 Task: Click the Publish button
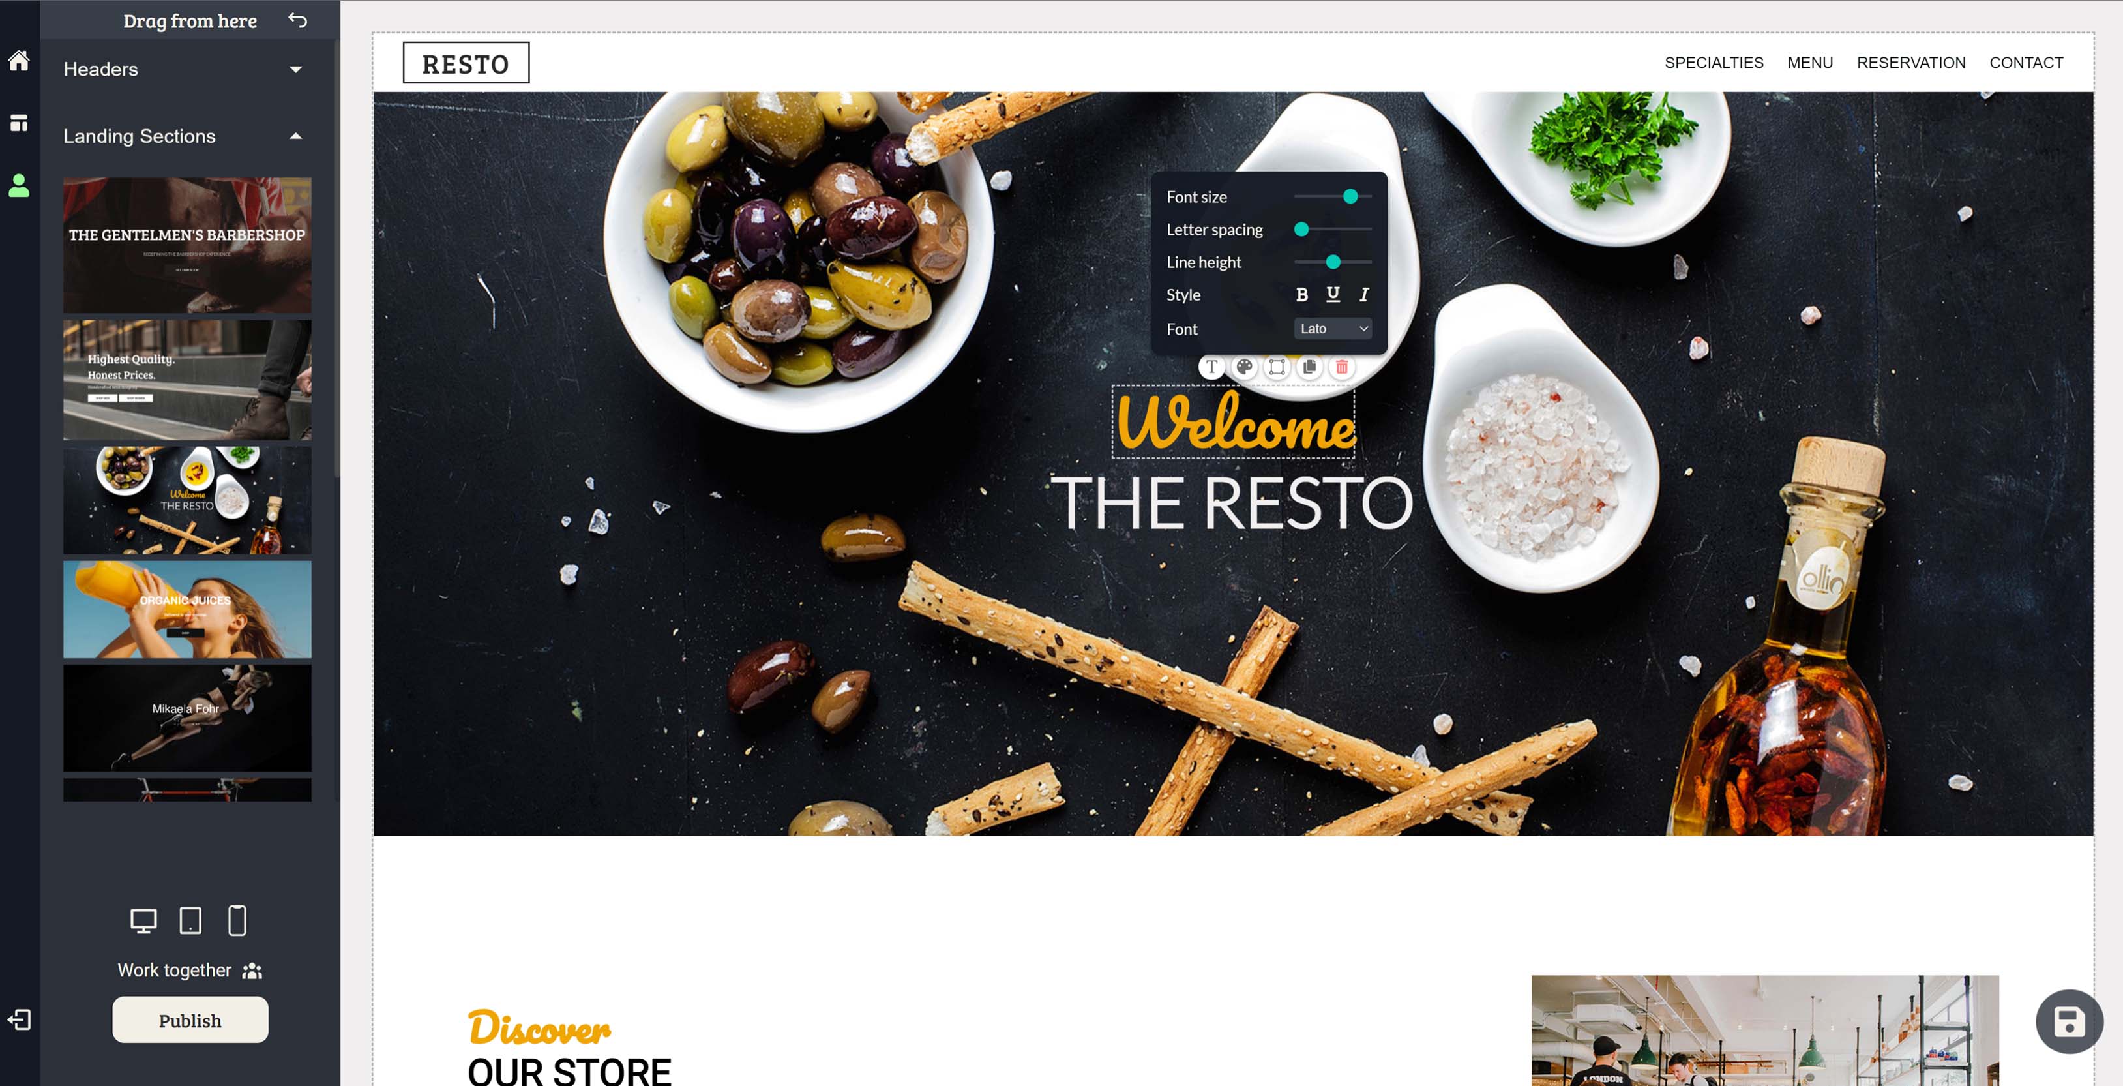tap(190, 1020)
